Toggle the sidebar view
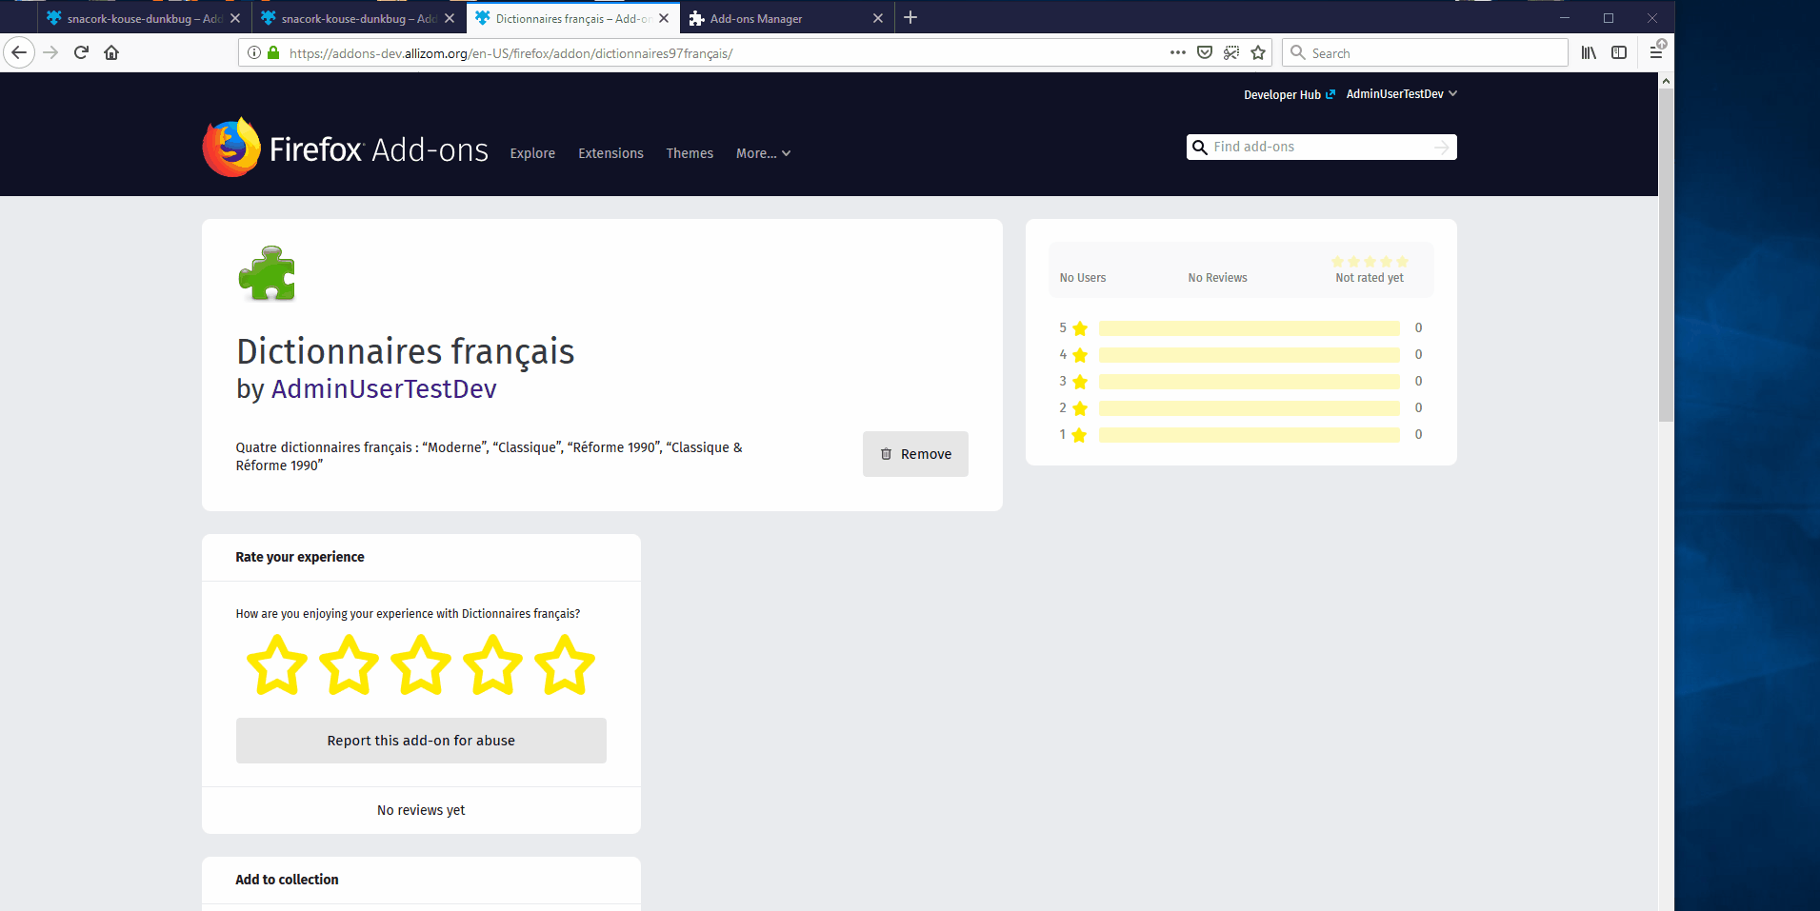This screenshot has width=1820, height=911. click(1619, 52)
